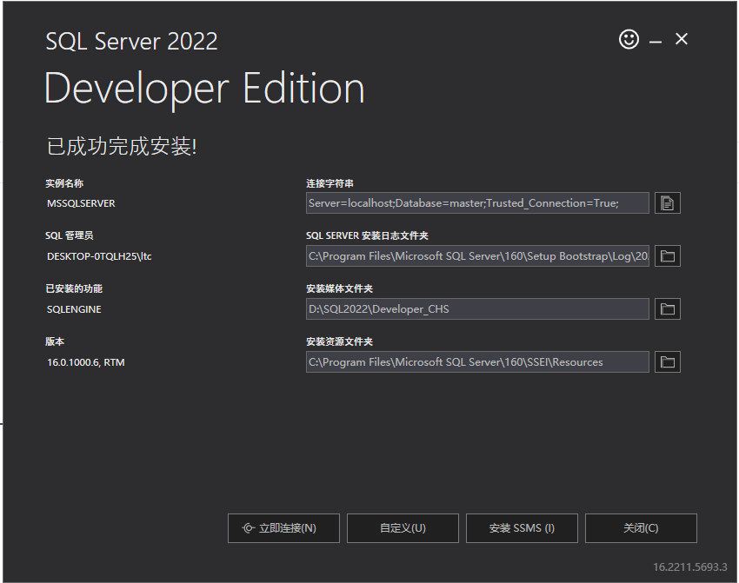
Task: Focus the SSEI\Resources folder path field
Action: (x=476, y=362)
